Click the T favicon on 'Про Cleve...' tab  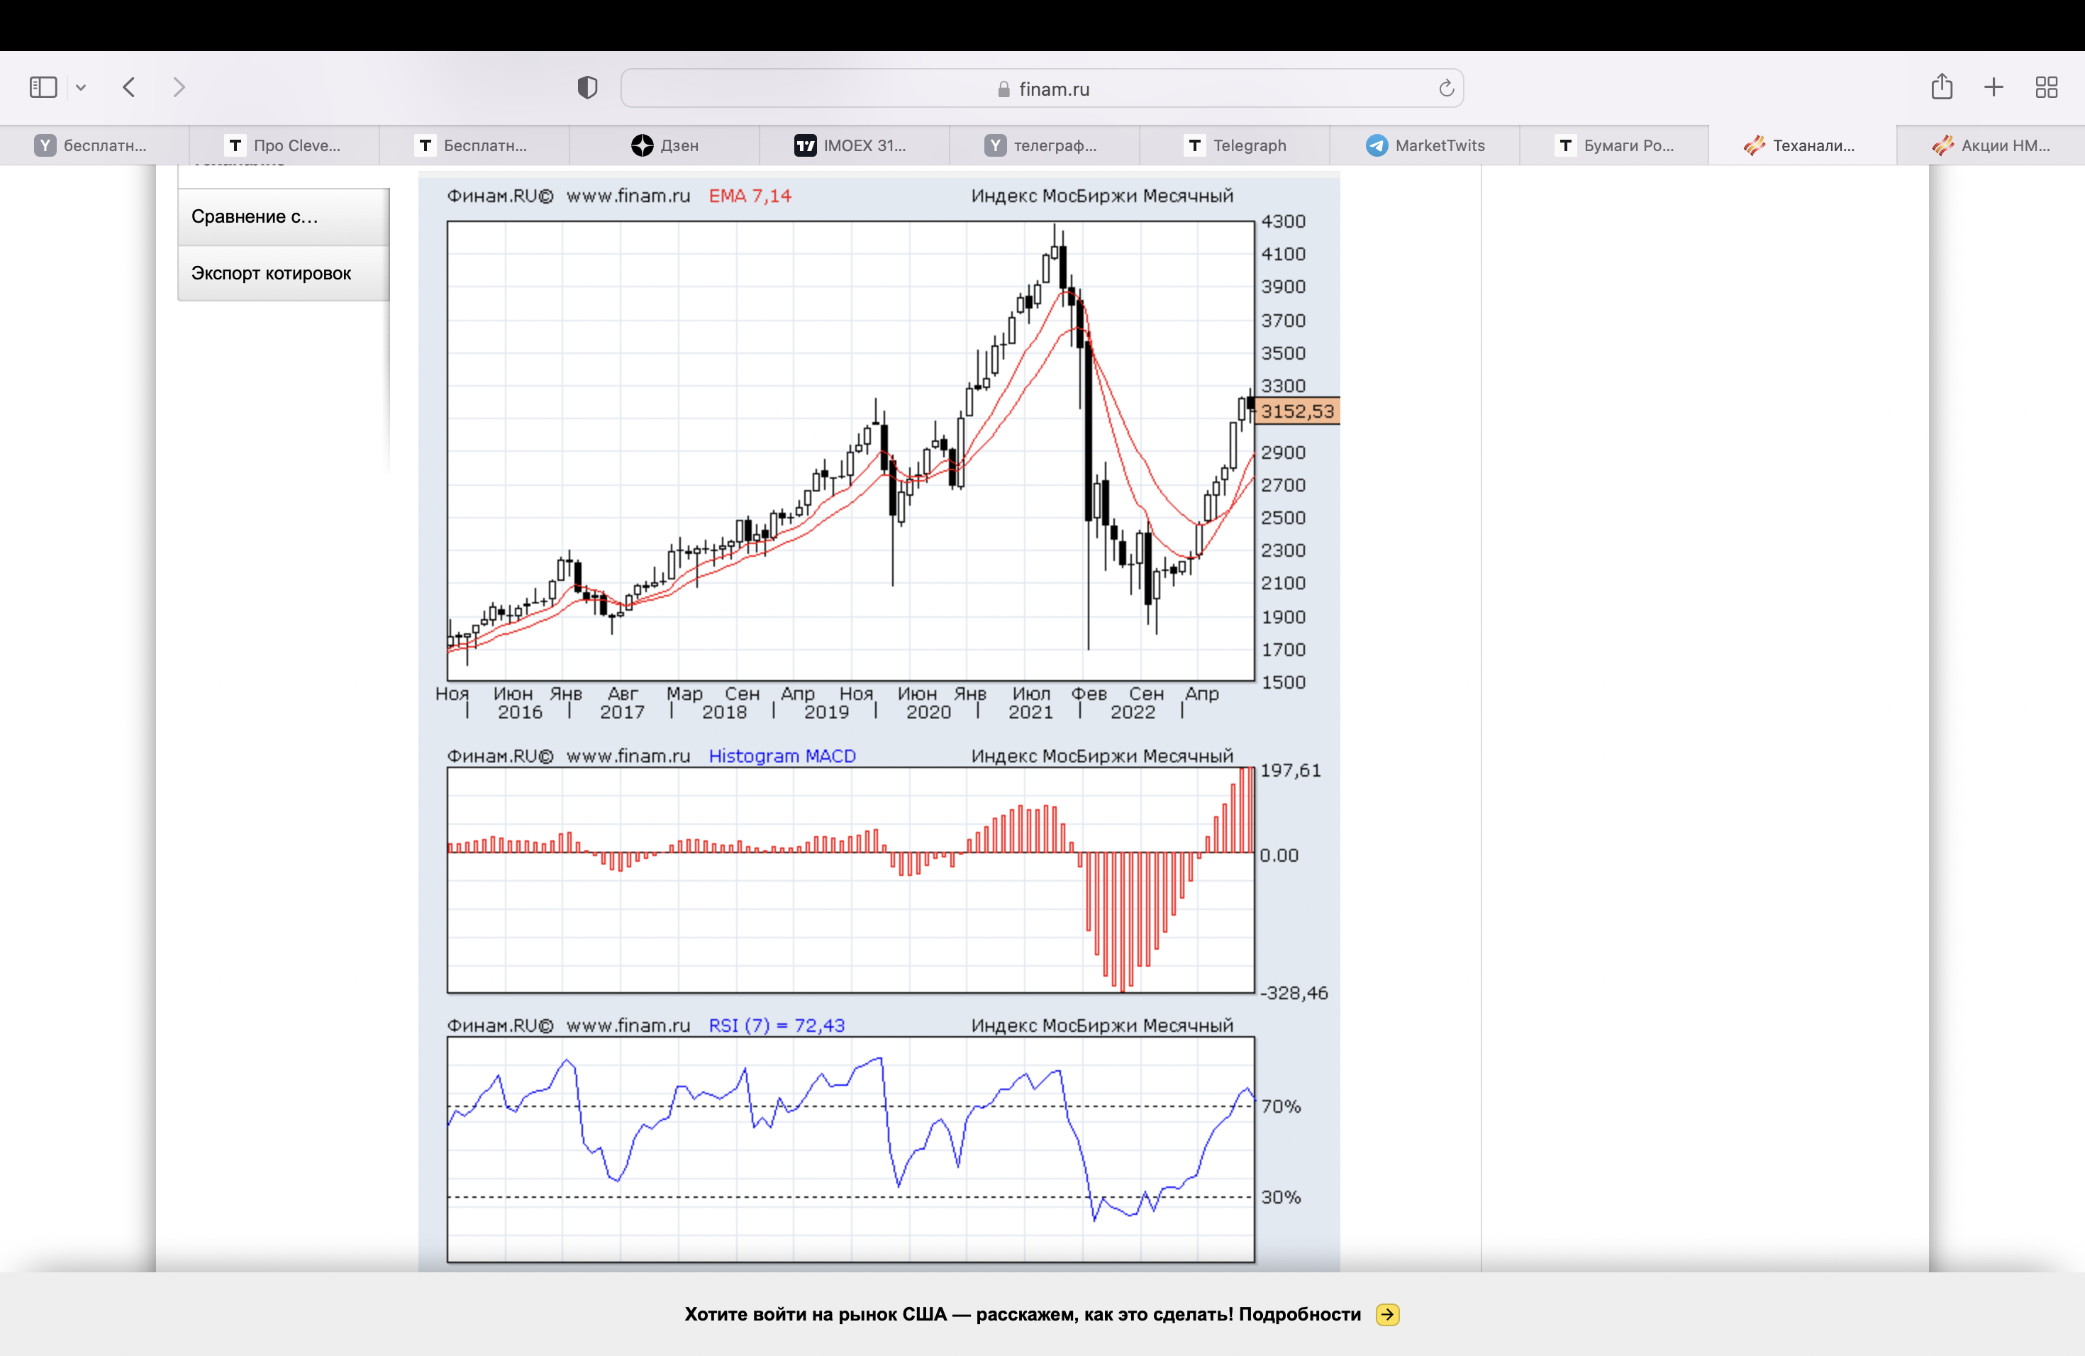point(235,145)
